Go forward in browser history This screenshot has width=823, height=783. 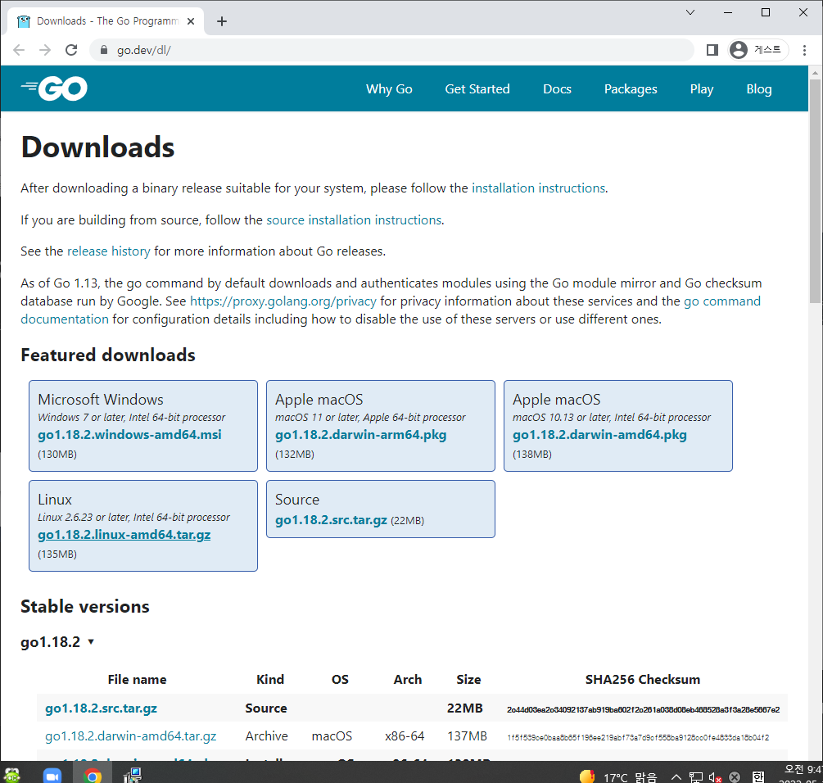point(45,50)
